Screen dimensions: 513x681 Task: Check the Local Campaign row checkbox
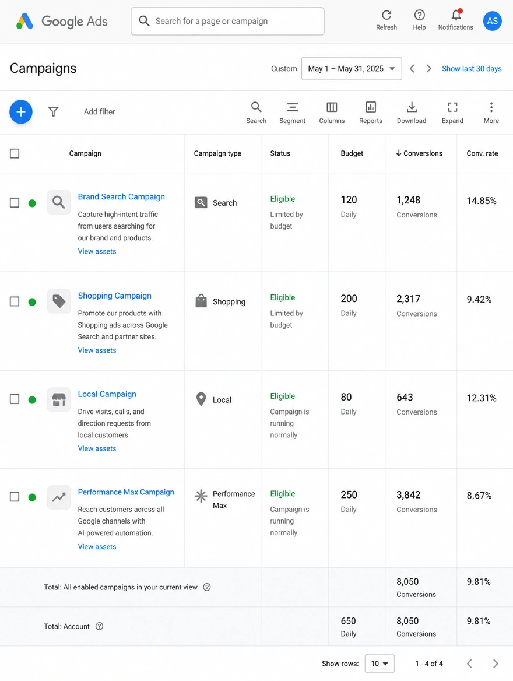click(15, 399)
